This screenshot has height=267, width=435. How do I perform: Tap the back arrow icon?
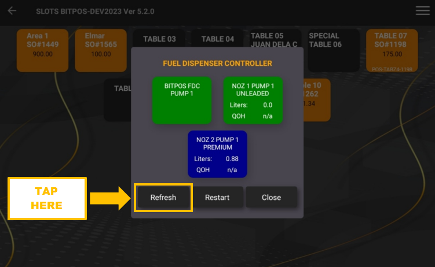(x=12, y=11)
